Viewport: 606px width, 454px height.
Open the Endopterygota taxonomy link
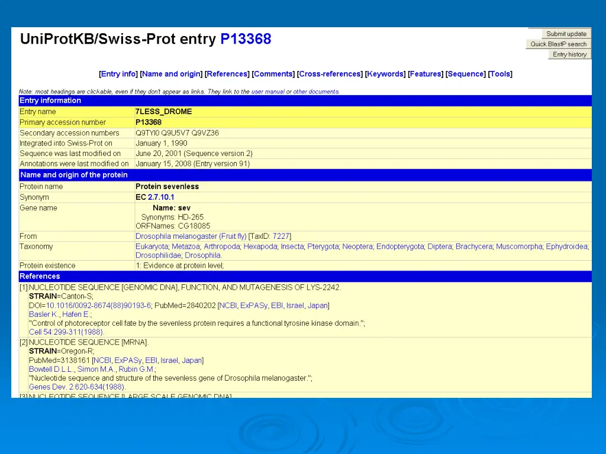point(400,247)
